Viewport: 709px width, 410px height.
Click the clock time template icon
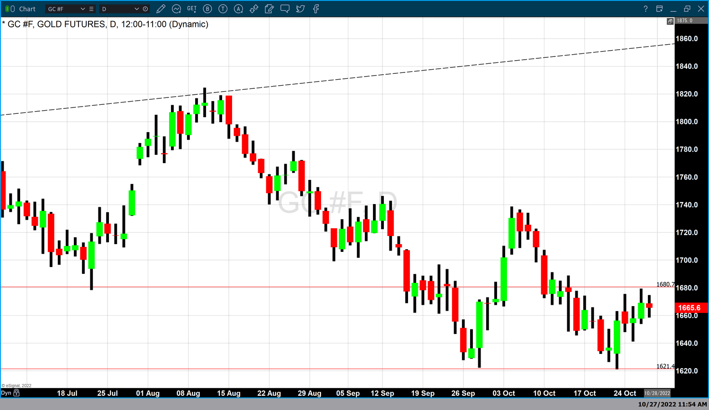pos(145,9)
